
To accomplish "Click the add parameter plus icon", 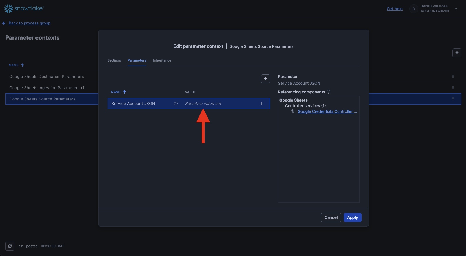I will point(265,79).
